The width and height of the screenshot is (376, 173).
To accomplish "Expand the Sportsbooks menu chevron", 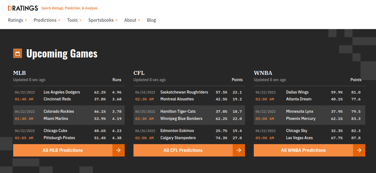I will (116, 20).
